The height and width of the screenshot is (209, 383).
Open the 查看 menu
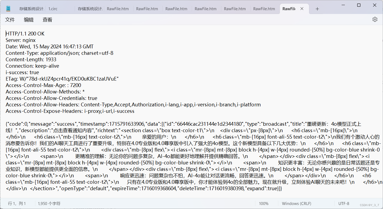click(48, 20)
